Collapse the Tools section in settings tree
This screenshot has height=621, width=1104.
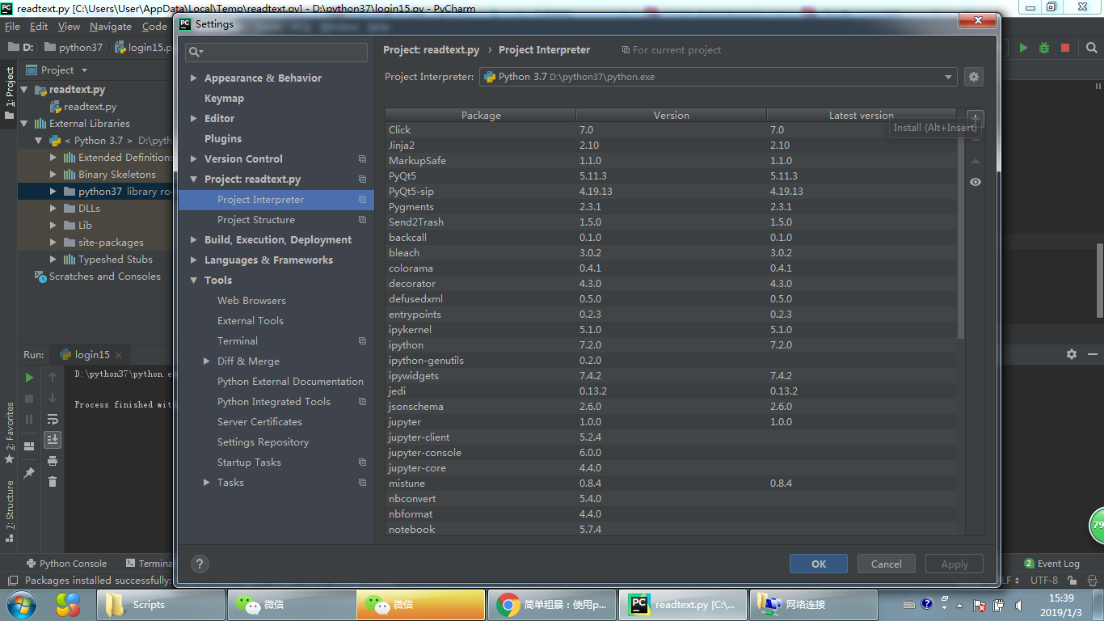[192, 280]
